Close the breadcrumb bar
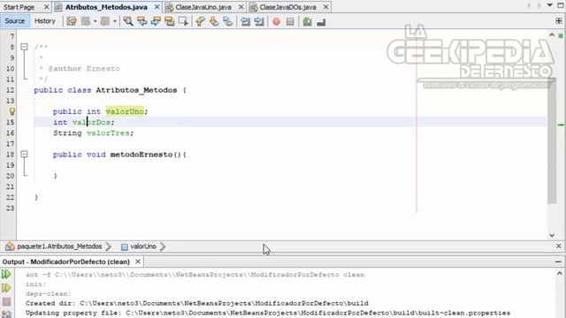 [x=559, y=246]
